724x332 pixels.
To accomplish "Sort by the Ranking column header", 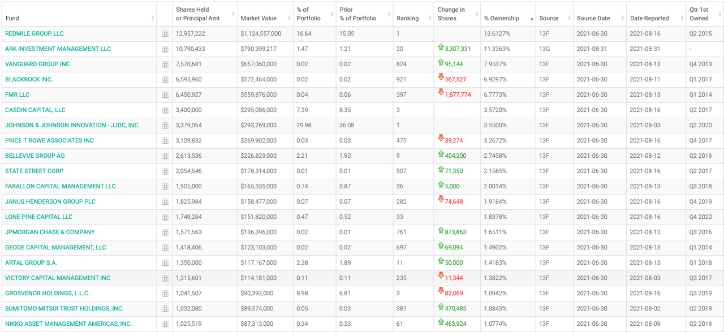I will tap(407, 19).
